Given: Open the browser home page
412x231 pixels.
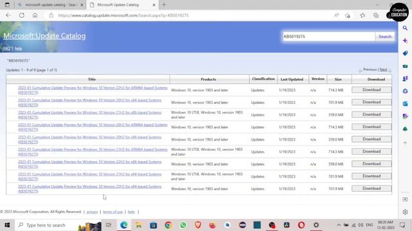Looking at the screenshot, I should coord(35,15).
